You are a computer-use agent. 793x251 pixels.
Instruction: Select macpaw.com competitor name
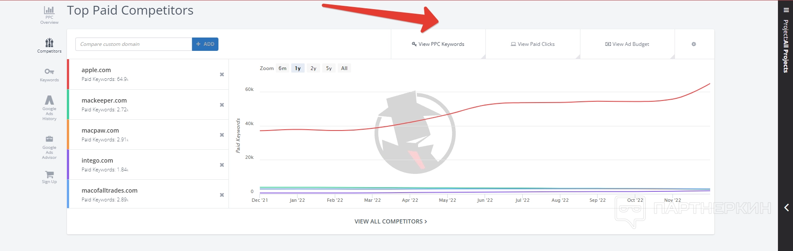point(100,131)
